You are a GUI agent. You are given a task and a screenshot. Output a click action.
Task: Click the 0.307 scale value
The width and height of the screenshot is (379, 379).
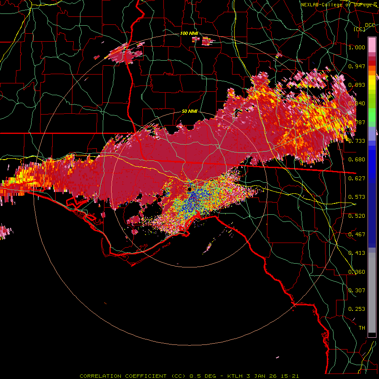(x=357, y=291)
